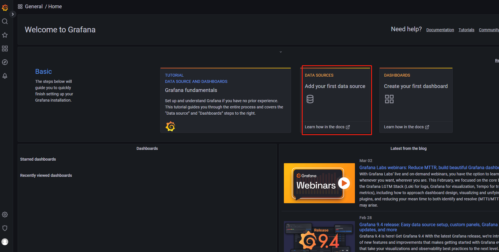
Task: Expand the sidebar navigation menu arrow
Action: pos(13,14)
